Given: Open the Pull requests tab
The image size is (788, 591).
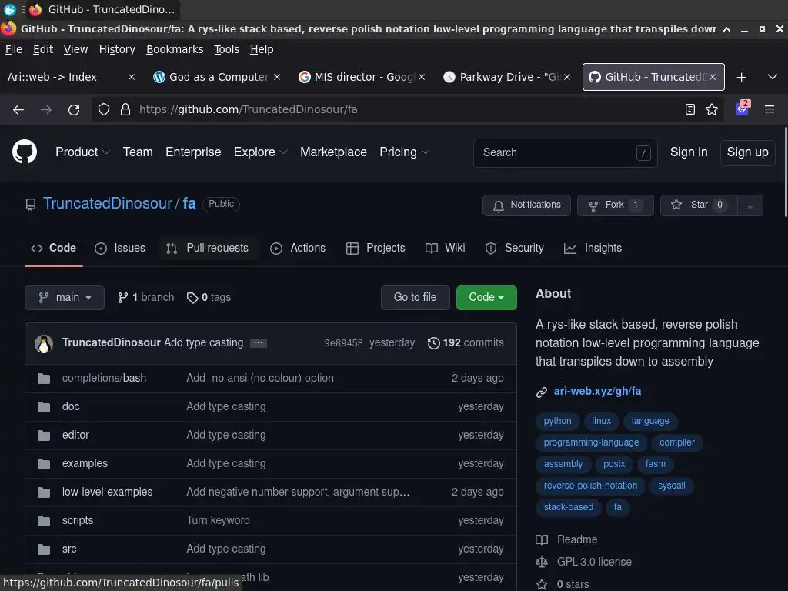Looking at the screenshot, I should tap(208, 249).
